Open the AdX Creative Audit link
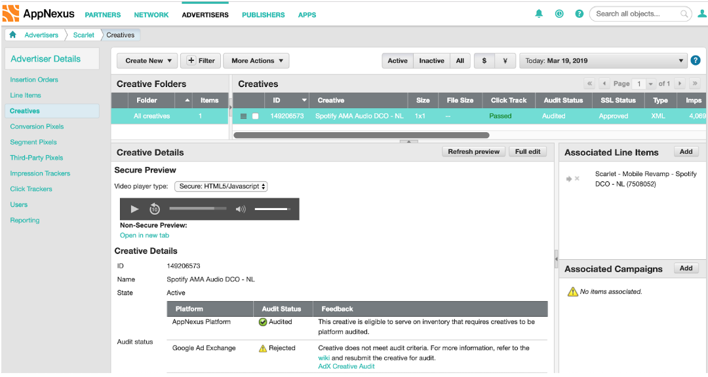Image resolution: width=708 pixels, height=377 pixels. click(346, 367)
